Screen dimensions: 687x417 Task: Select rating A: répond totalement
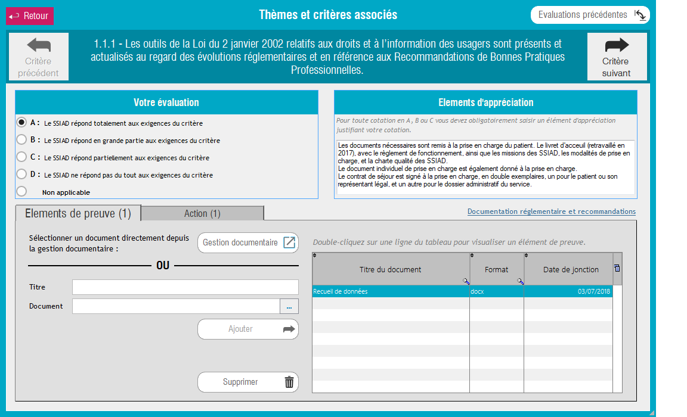pyautogui.click(x=21, y=123)
